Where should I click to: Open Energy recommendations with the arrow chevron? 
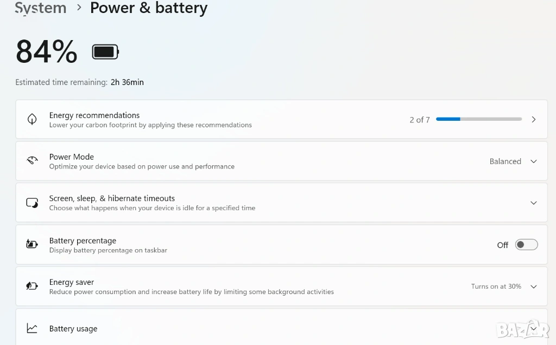pyautogui.click(x=533, y=120)
